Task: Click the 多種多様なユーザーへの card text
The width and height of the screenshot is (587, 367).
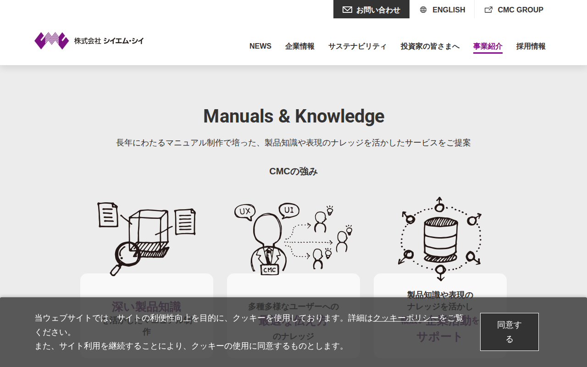Action: [x=293, y=306]
